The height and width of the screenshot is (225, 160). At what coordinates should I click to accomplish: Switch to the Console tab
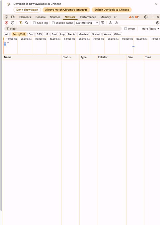[40, 17]
